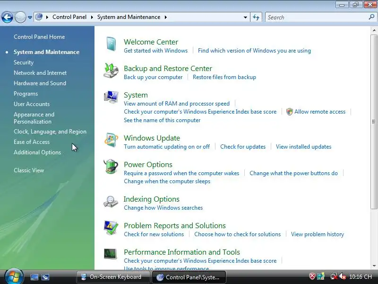Select Network and Internet in sidebar

(40, 73)
